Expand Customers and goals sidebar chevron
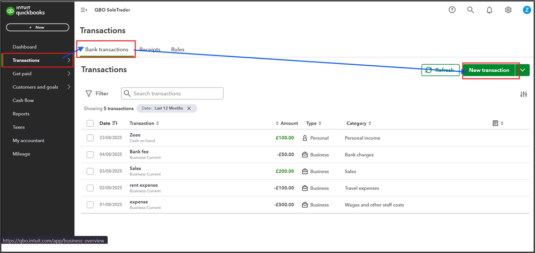 [69, 87]
